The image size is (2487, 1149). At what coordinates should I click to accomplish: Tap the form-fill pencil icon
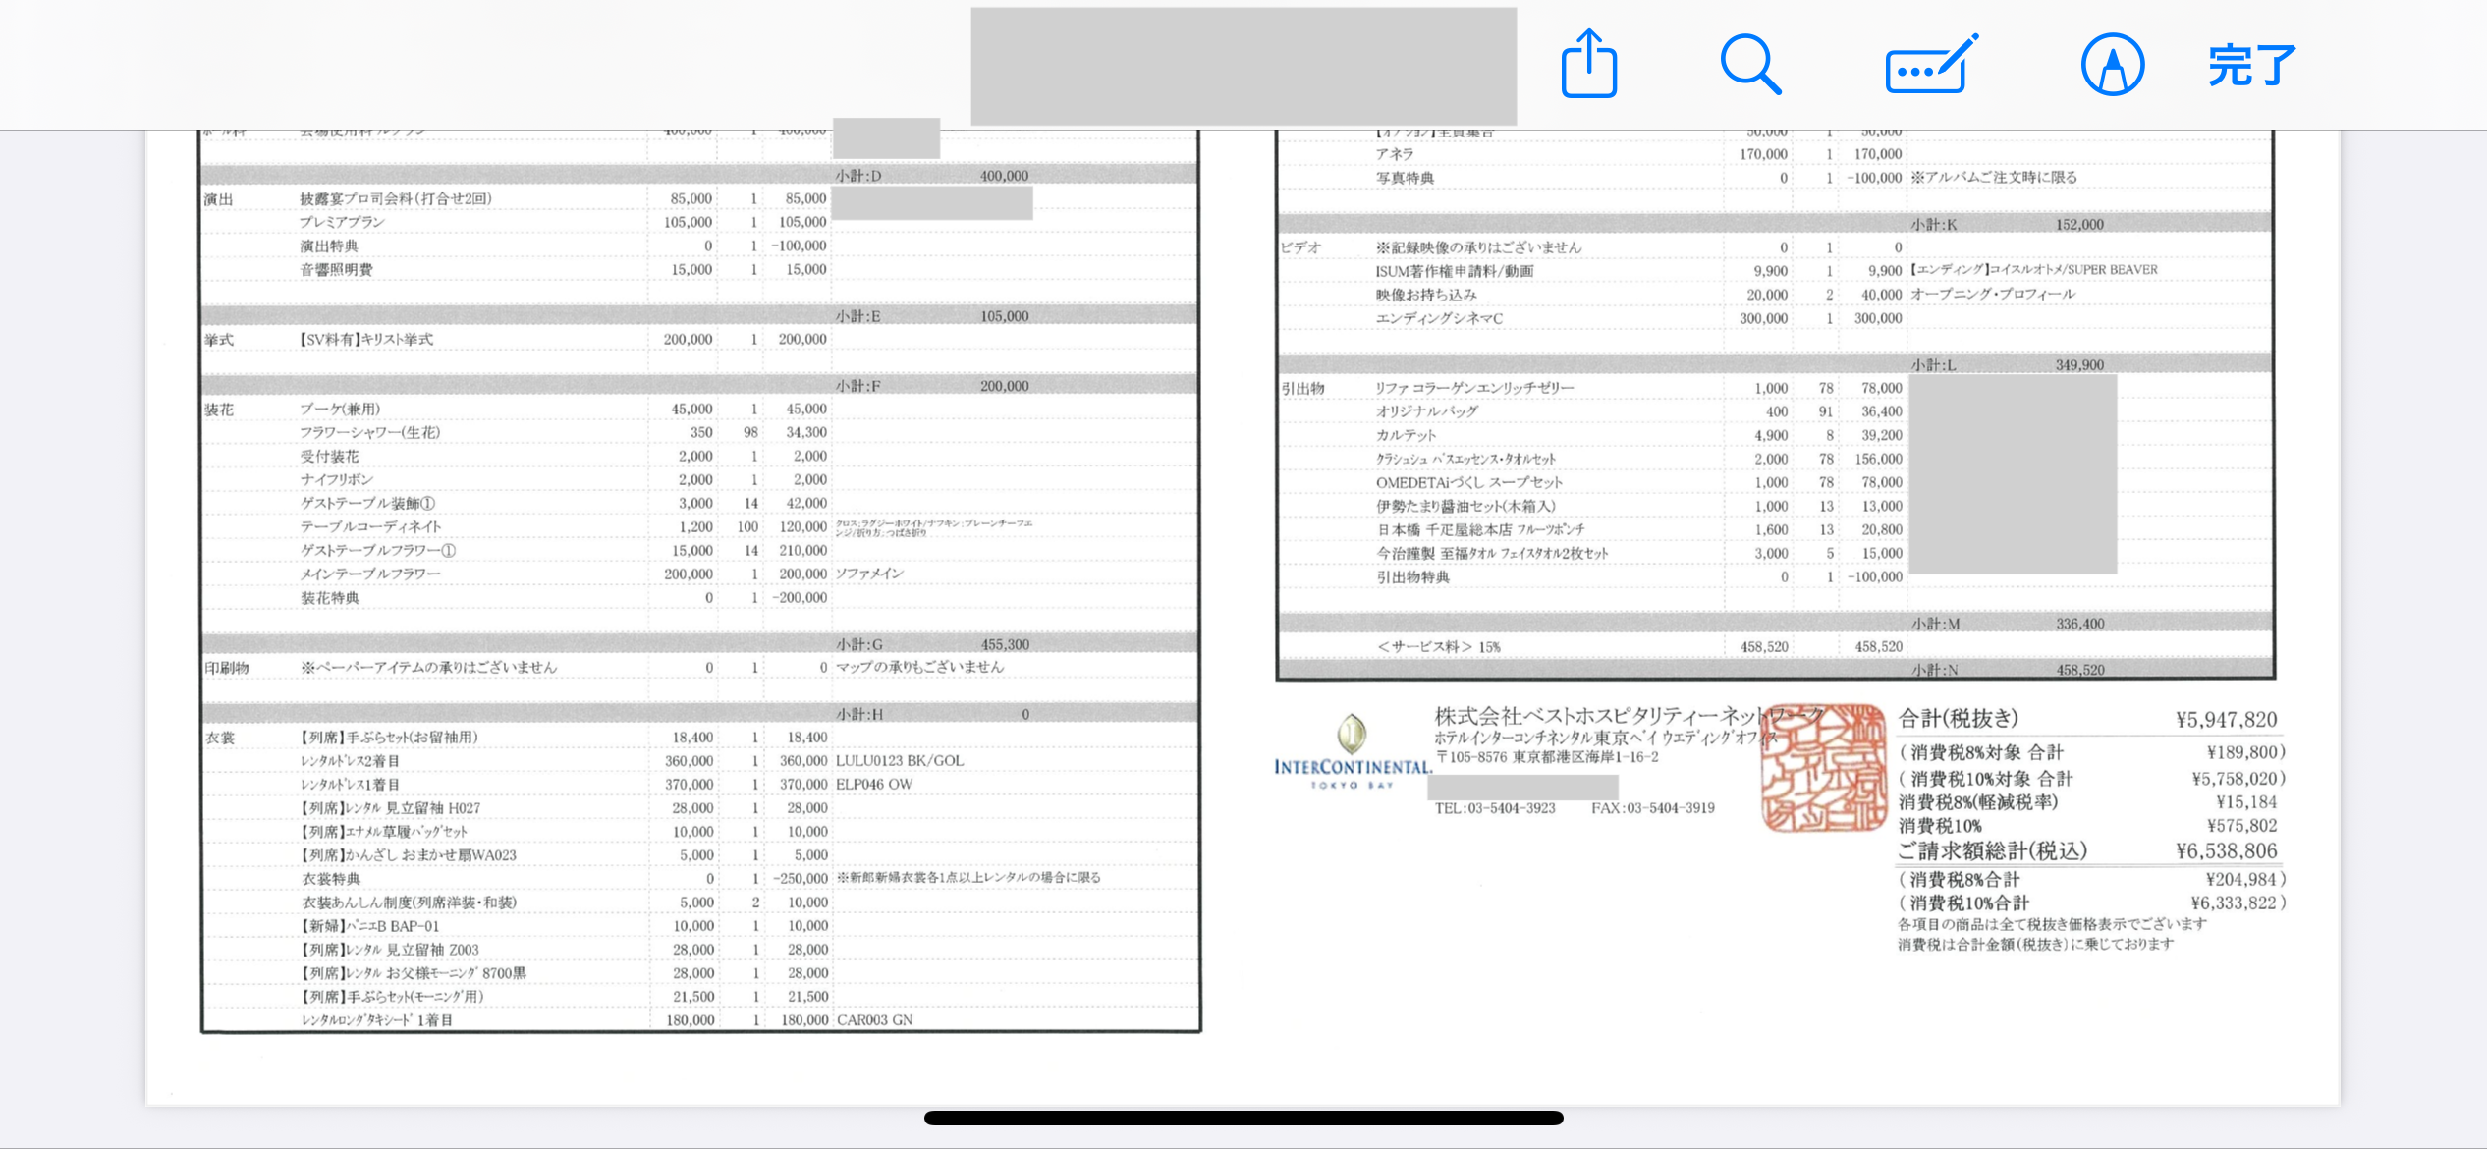tap(1929, 65)
